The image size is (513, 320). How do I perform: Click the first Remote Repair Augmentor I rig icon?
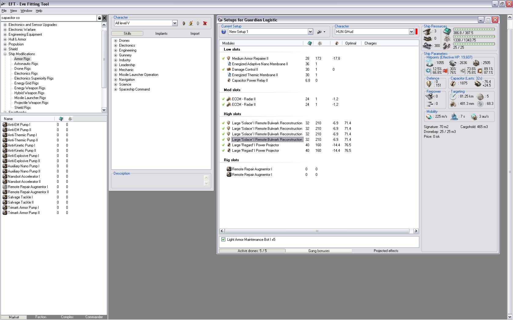229,169
